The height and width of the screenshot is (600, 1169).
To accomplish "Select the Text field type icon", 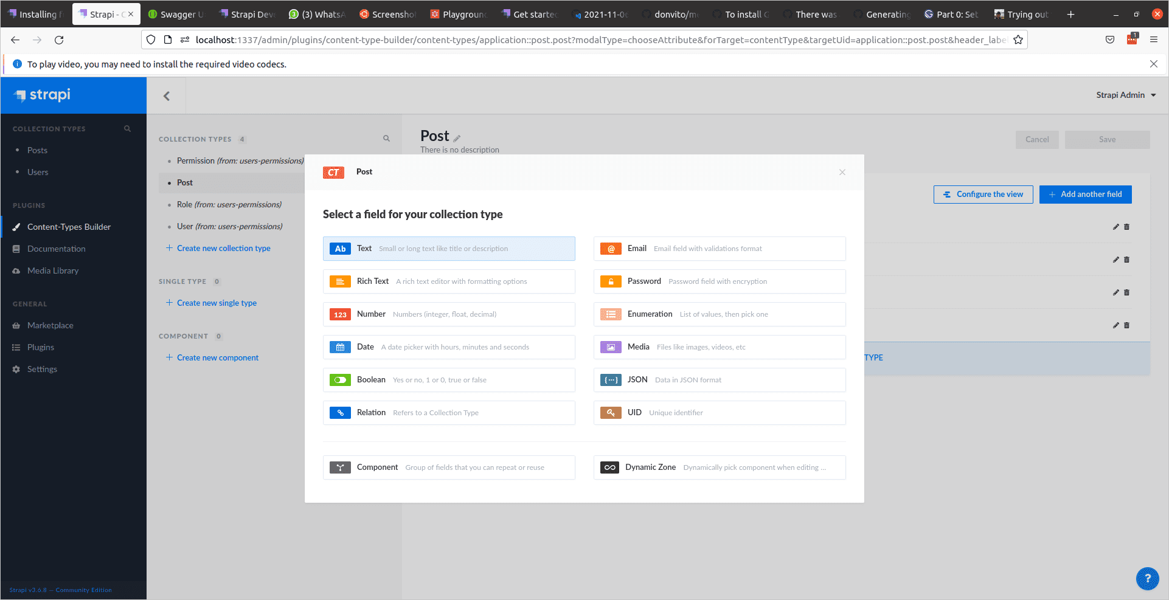I will point(340,249).
